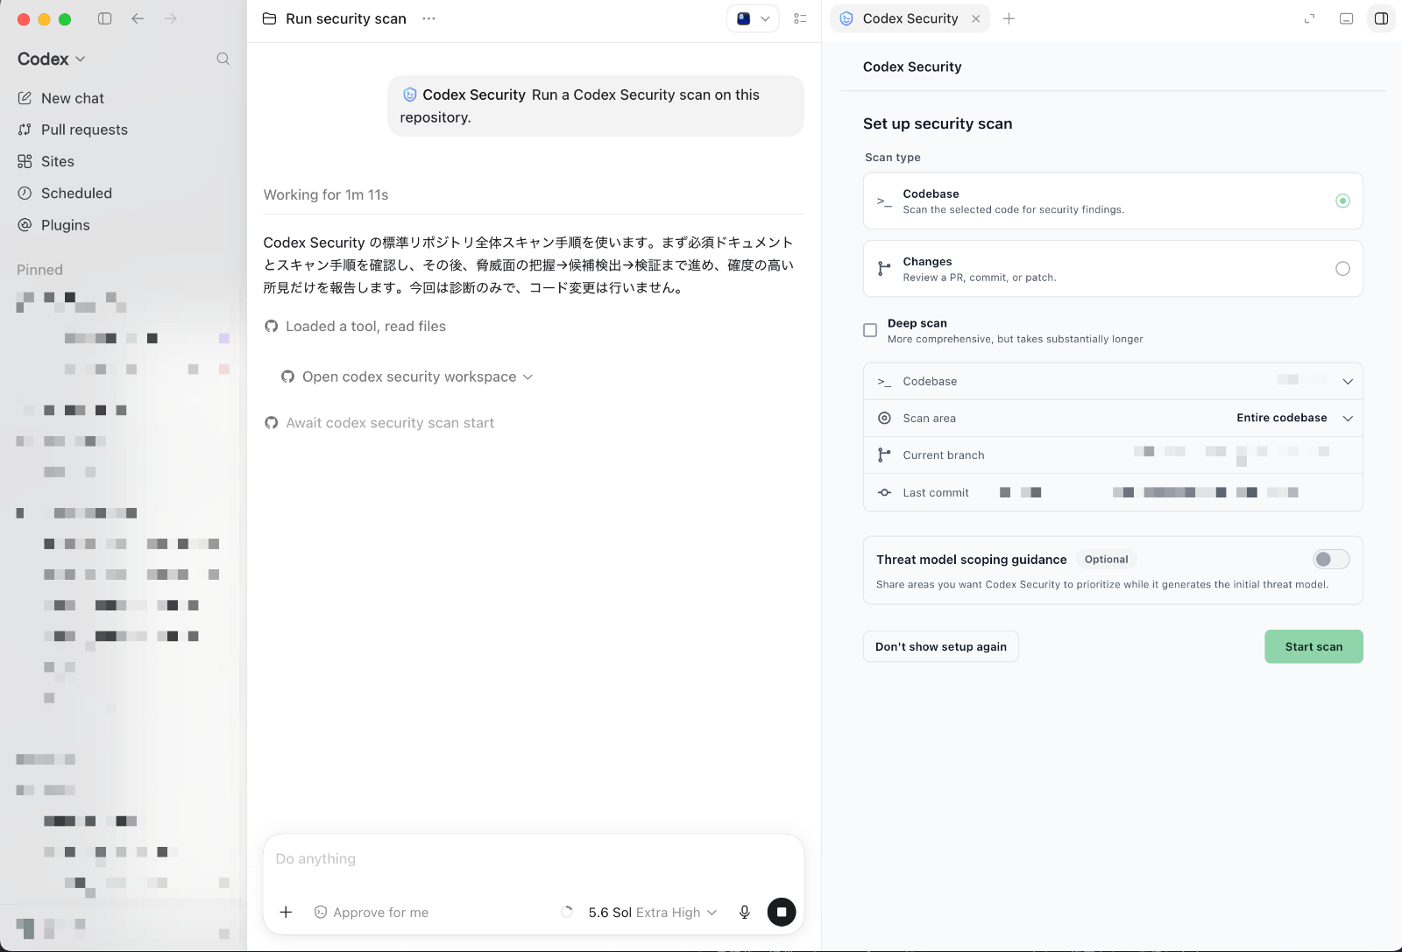Screen dimensions: 1402x952
Task: Switch to the Codex Security tab
Action: click(x=910, y=18)
